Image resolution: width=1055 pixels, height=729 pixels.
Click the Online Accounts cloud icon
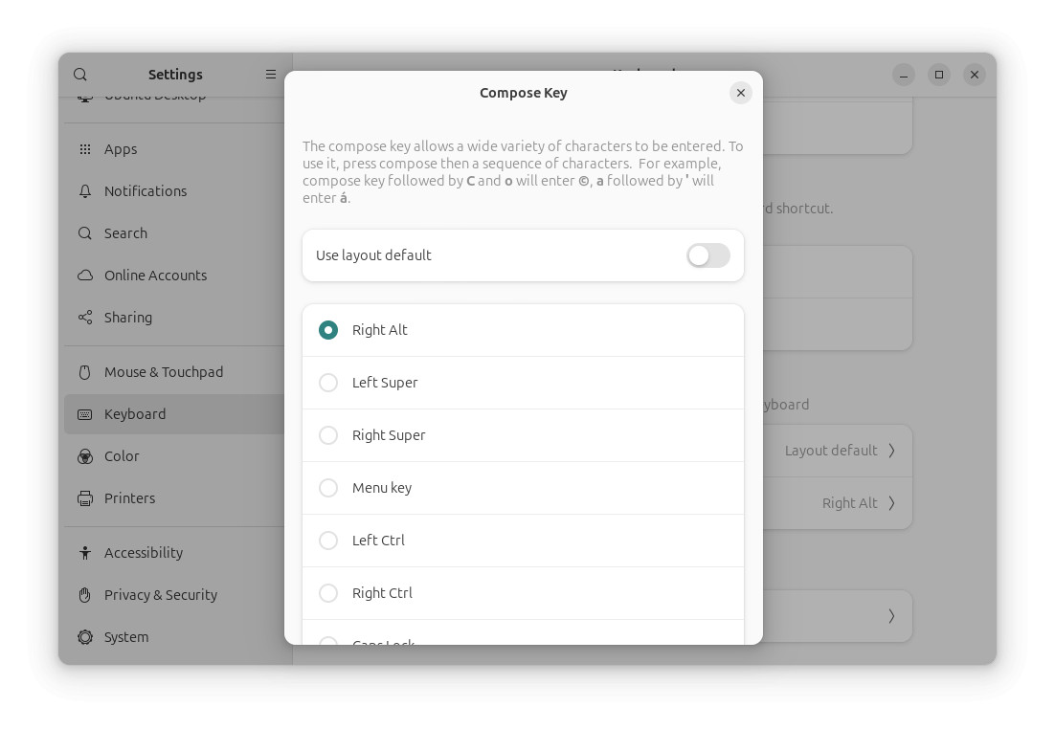coord(85,276)
